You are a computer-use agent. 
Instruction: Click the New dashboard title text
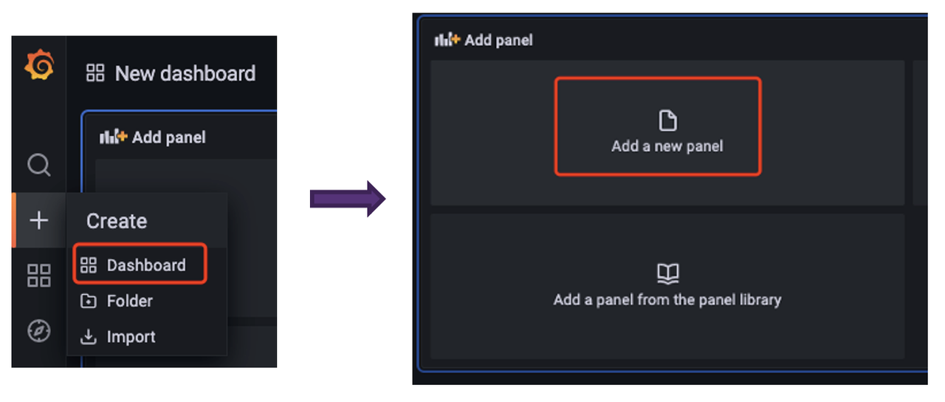[185, 73]
